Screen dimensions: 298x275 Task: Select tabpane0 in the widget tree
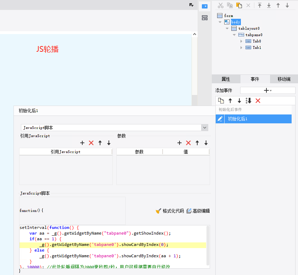(254, 35)
